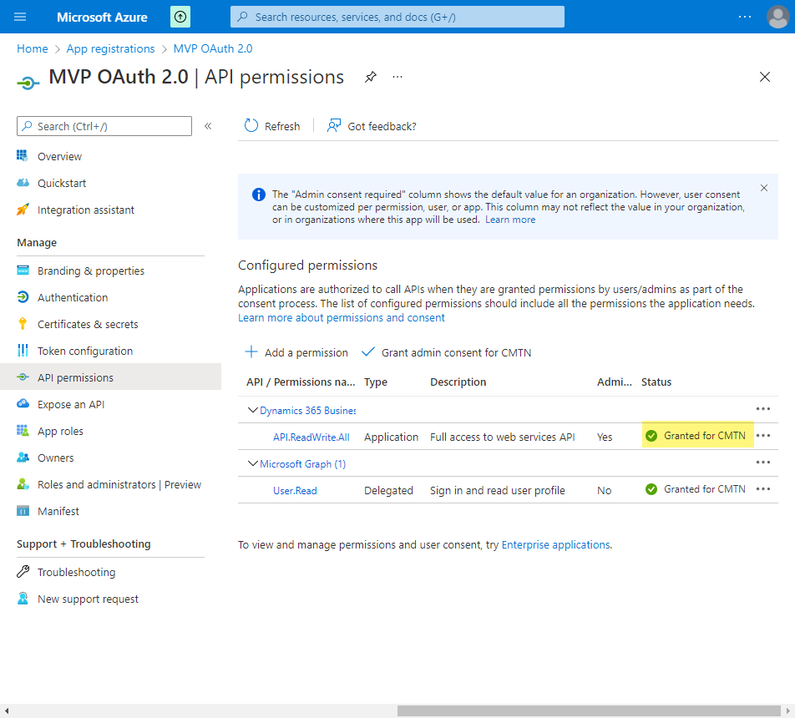Open header more options ellipsis
The height and width of the screenshot is (718, 795).
point(745,17)
